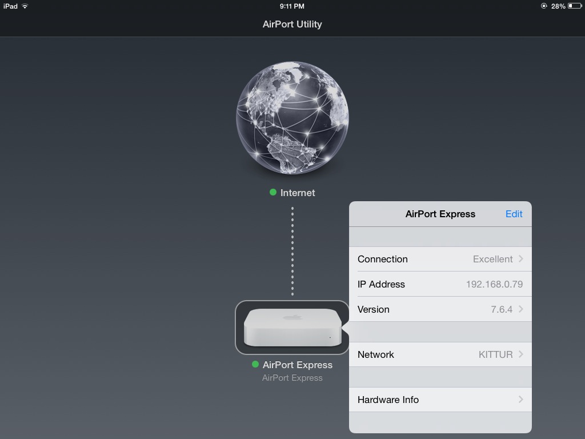Select the IP Address row
Viewport: 585px width, 439px height.
(440, 284)
